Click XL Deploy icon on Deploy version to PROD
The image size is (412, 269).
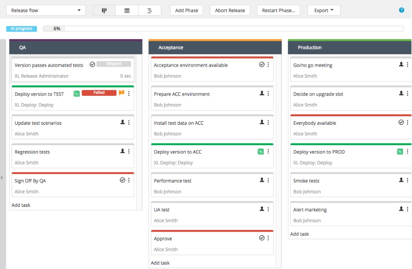400,152
